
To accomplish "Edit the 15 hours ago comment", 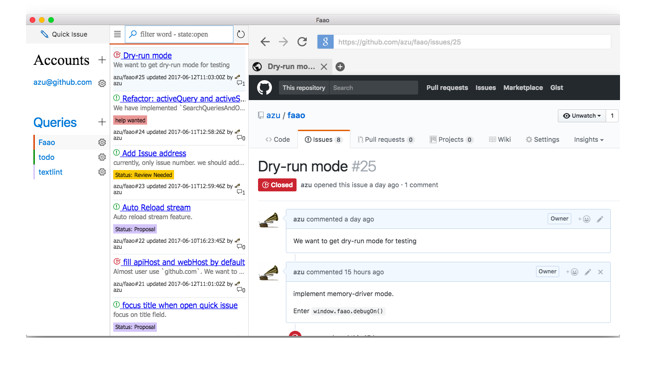I will (588, 272).
